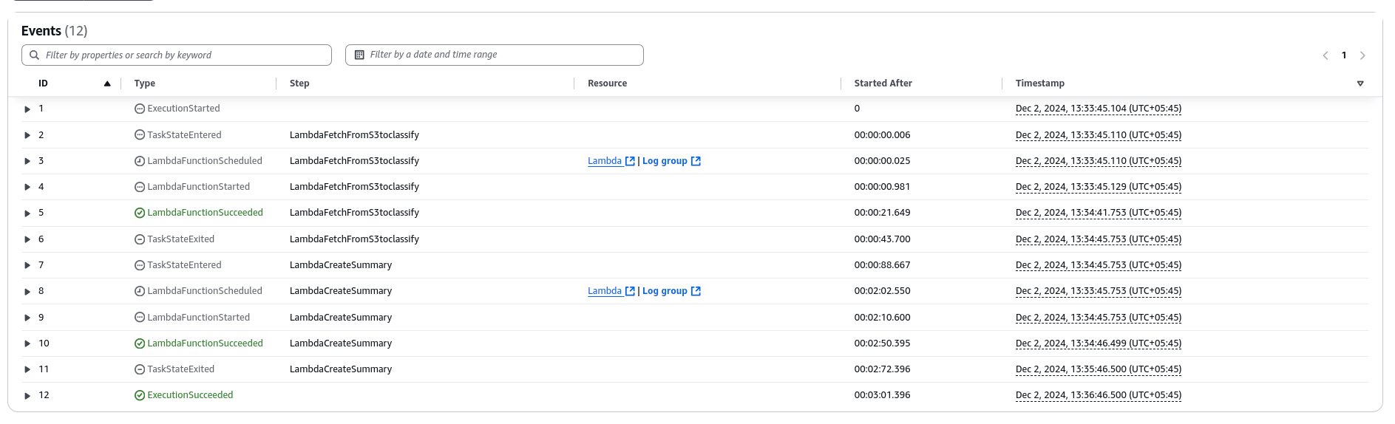The height and width of the screenshot is (424, 1395).
Task: Open Log group link for LambdaCreateSummary
Action: click(x=665, y=291)
